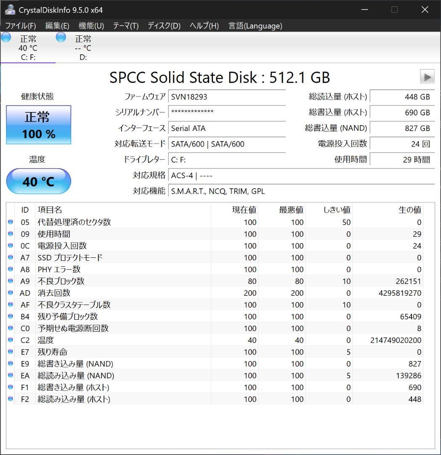Image resolution: width=441 pixels, height=455 pixels.
Task: Click raw value 65409 of 残り予備ブロック数
Action: click(411, 316)
